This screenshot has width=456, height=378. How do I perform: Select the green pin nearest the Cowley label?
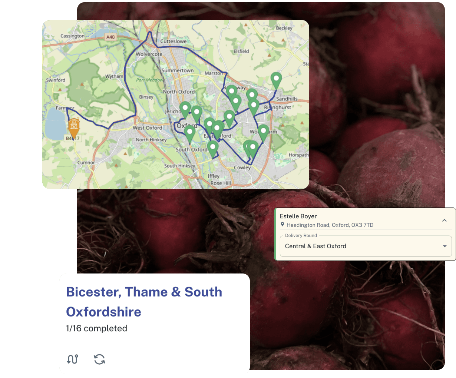click(x=253, y=149)
